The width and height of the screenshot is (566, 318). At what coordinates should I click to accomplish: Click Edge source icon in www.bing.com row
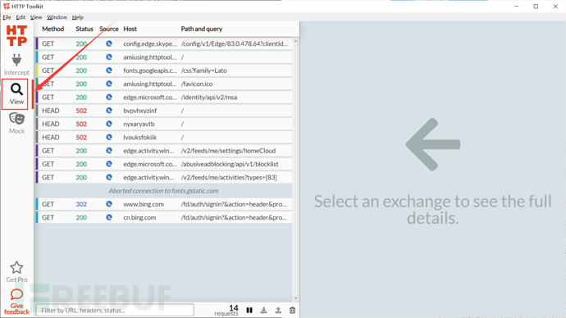click(109, 204)
